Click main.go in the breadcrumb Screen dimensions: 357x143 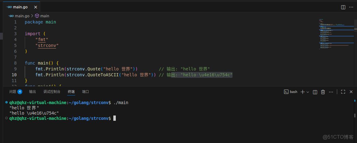(22, 16)
